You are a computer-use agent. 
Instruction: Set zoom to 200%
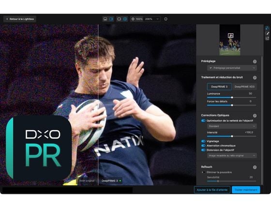pyautogui.click(x=149, y=19)
